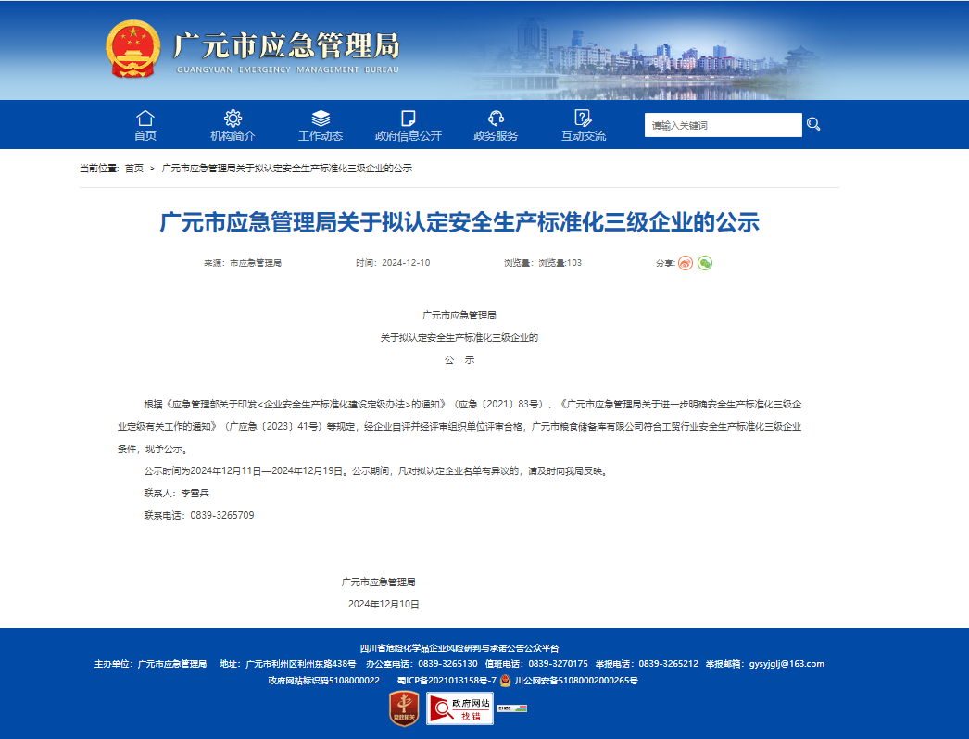Viewport: 969px width, 739px height.
Task: Open the red 党政机关 badge icon
Action: pyautogui.click(x=404, y=708)
